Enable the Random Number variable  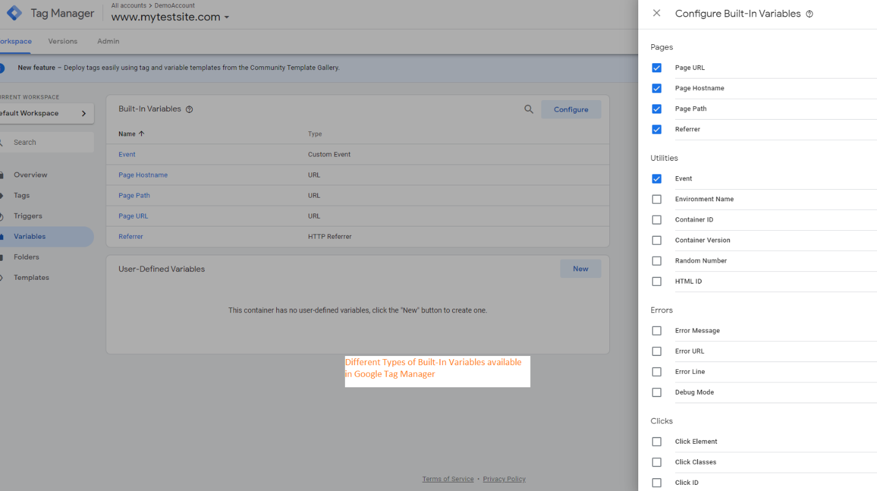pos(657,261)
